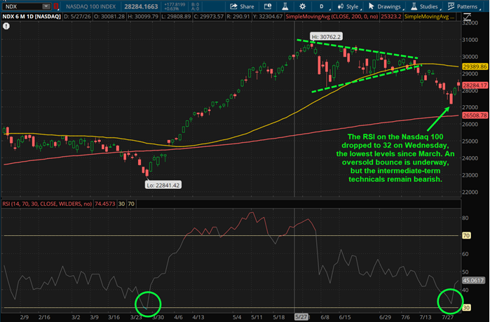Screen dimensions: 490x322
Task: Click the yellow 29389.86 price axis label
Action: point(475,66)
